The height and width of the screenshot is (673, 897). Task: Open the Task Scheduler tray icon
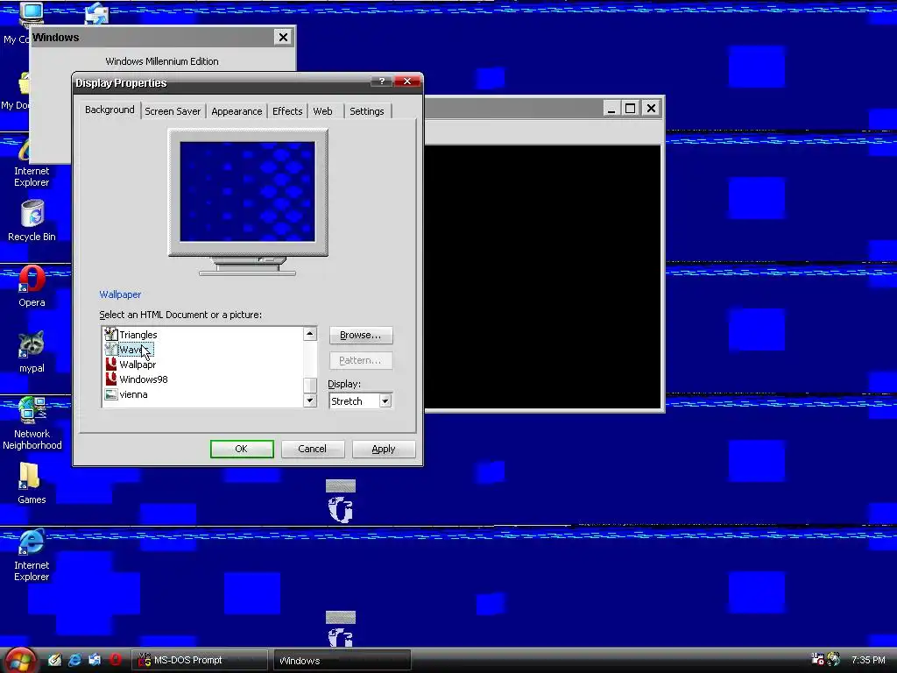point(818,659)
